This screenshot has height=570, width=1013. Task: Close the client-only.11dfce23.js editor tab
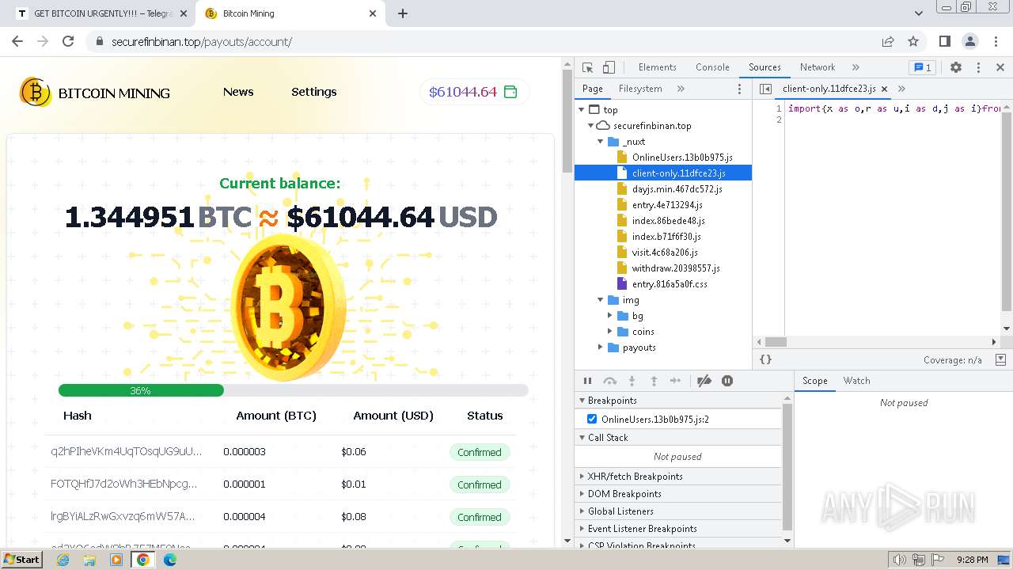pos(884,89)
